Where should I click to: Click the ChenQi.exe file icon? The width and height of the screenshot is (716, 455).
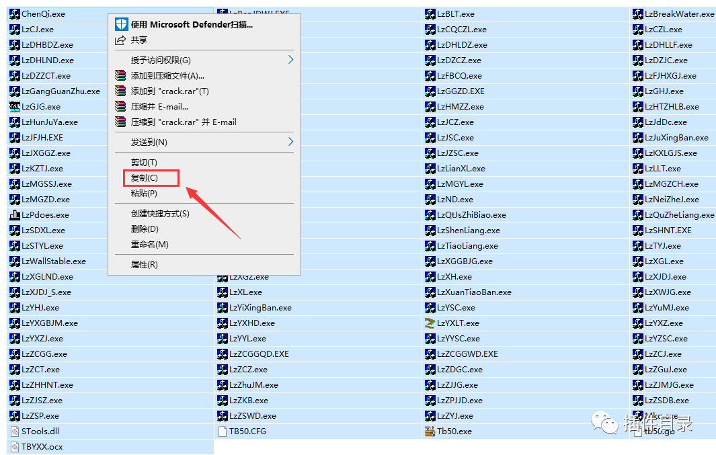tap(15, 14)
